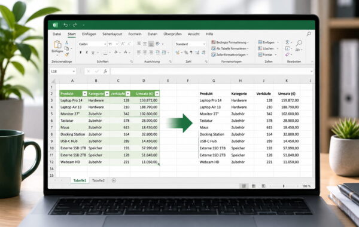Switch to the Seitenlayout ribbon tab

pyautogui.click(x=112, y=34)
